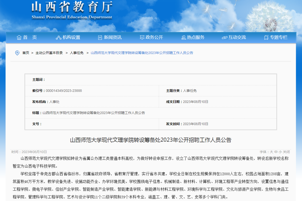Select the 政务公开 navigation tab
The image size is (302, 201).
(x=154, y=37)
